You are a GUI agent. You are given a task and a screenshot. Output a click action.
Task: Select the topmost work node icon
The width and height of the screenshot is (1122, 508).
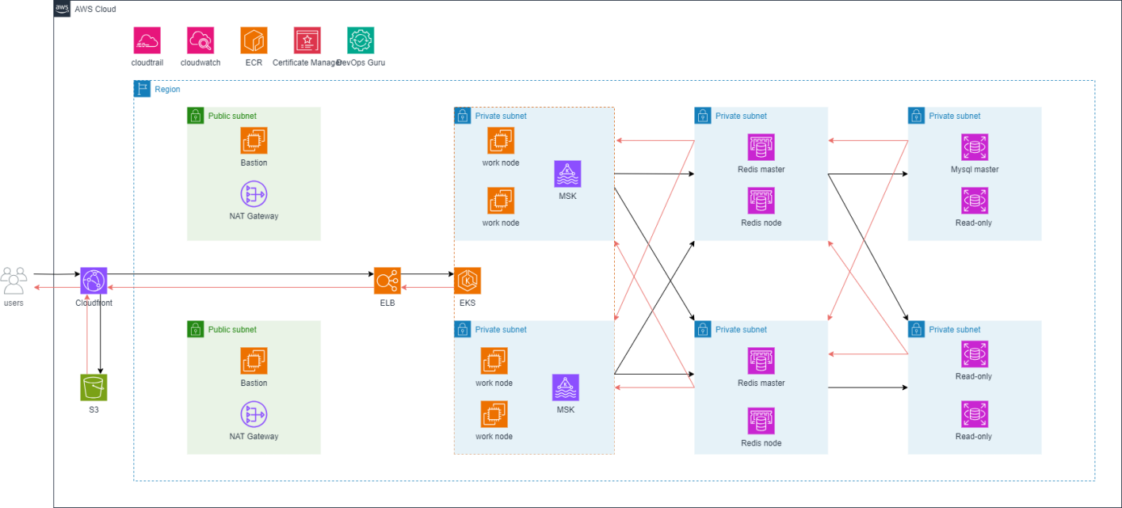501,140
